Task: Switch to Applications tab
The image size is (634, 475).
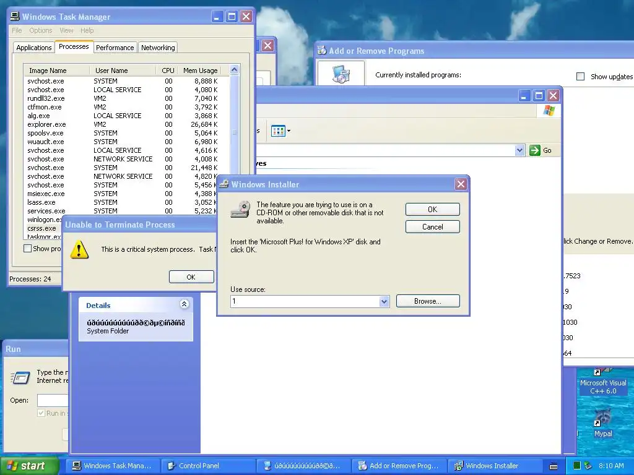Action: [x=33, y=48]
